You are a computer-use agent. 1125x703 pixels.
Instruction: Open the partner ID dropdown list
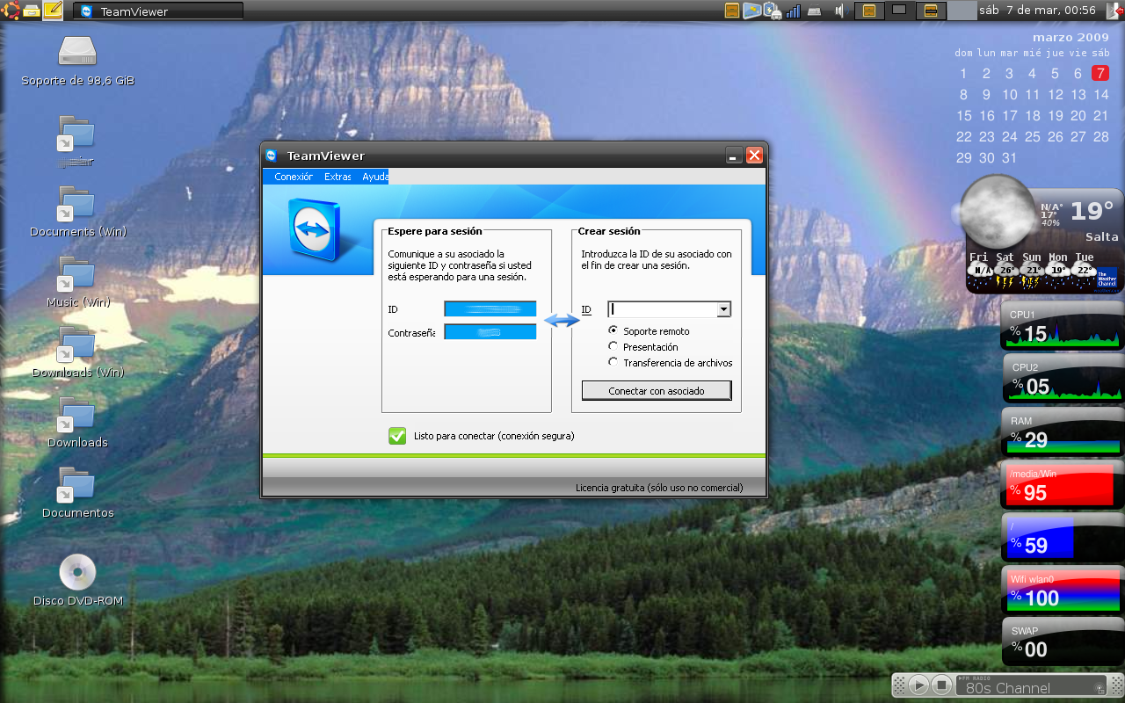click(x=724, y=309)
